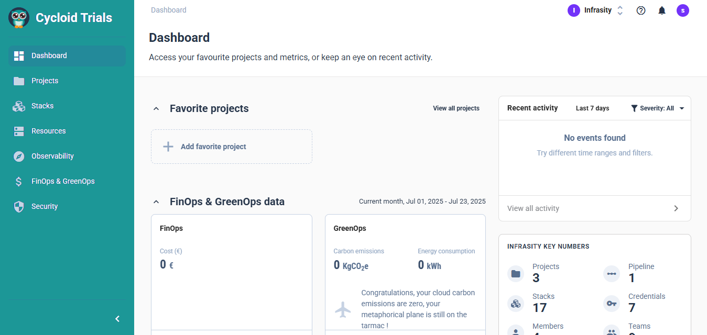The height and width of the screenshot is (335, 707).
Task: Open Observability in sidebar menu
Action: [67, 156]
